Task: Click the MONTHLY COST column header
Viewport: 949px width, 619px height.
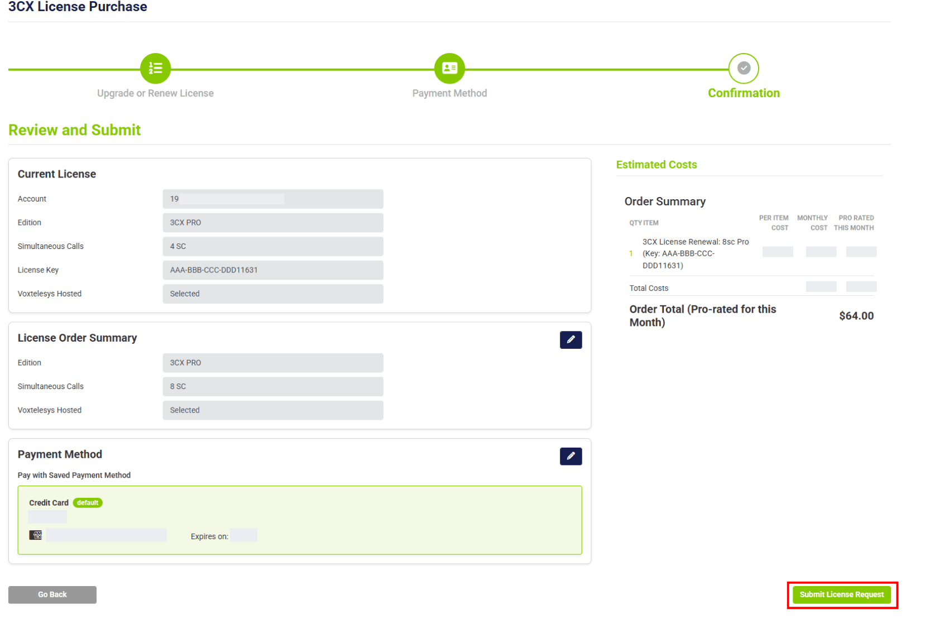Action: [812, 223]
